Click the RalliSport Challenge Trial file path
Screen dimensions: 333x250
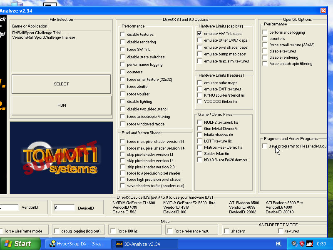[x=44, y=35]
